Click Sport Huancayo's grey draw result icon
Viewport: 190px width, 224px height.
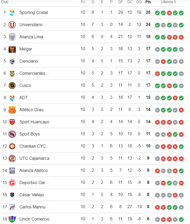(x=175, y=122)
